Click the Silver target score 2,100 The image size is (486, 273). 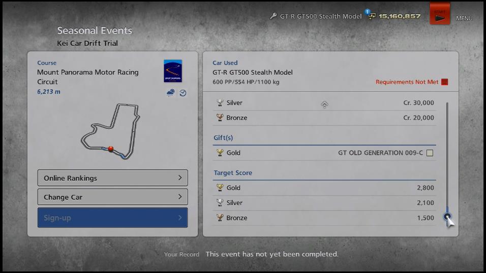(425, 203)
